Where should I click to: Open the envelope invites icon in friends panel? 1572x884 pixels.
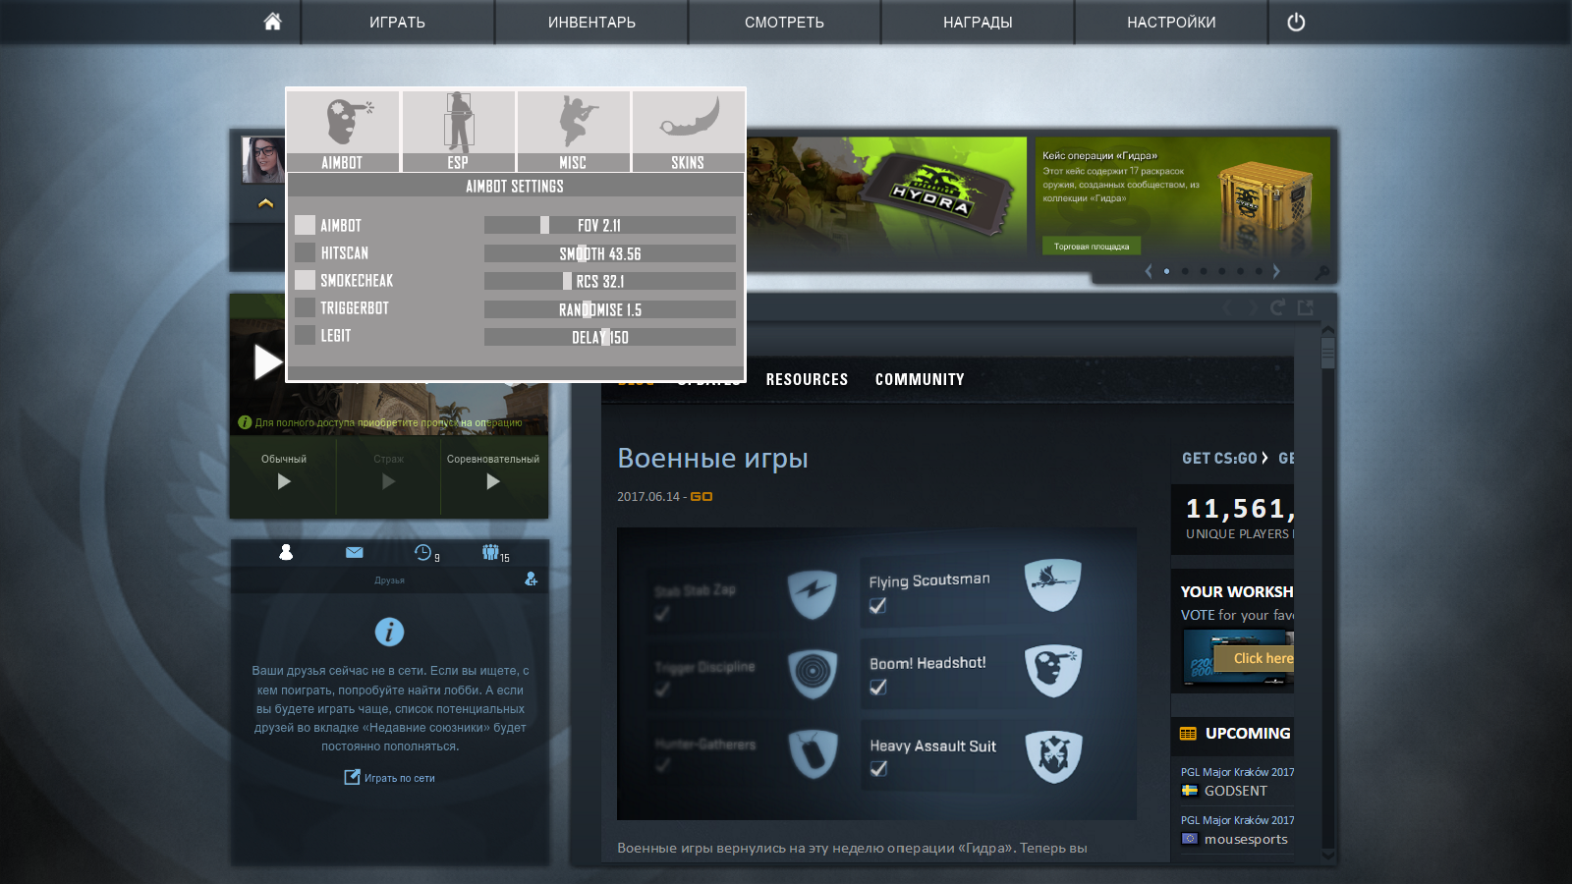click(x=355, y=553)
